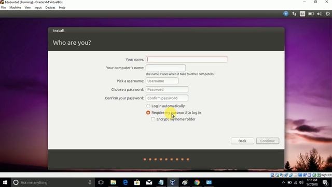Open the Ubuntu network arrows indicator
332x187 pixels.
(294, 14)
